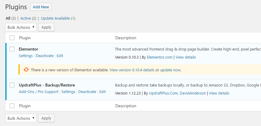Screen dimensions: 261x126
Task: View details of Elementor plugin
Action: tap(186, 57)
